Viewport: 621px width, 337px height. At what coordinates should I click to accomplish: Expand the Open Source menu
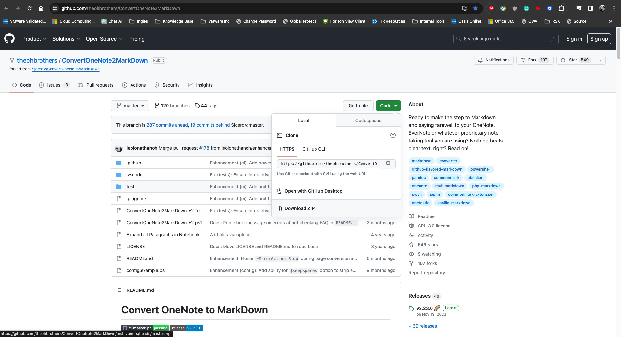click(104, 39)
